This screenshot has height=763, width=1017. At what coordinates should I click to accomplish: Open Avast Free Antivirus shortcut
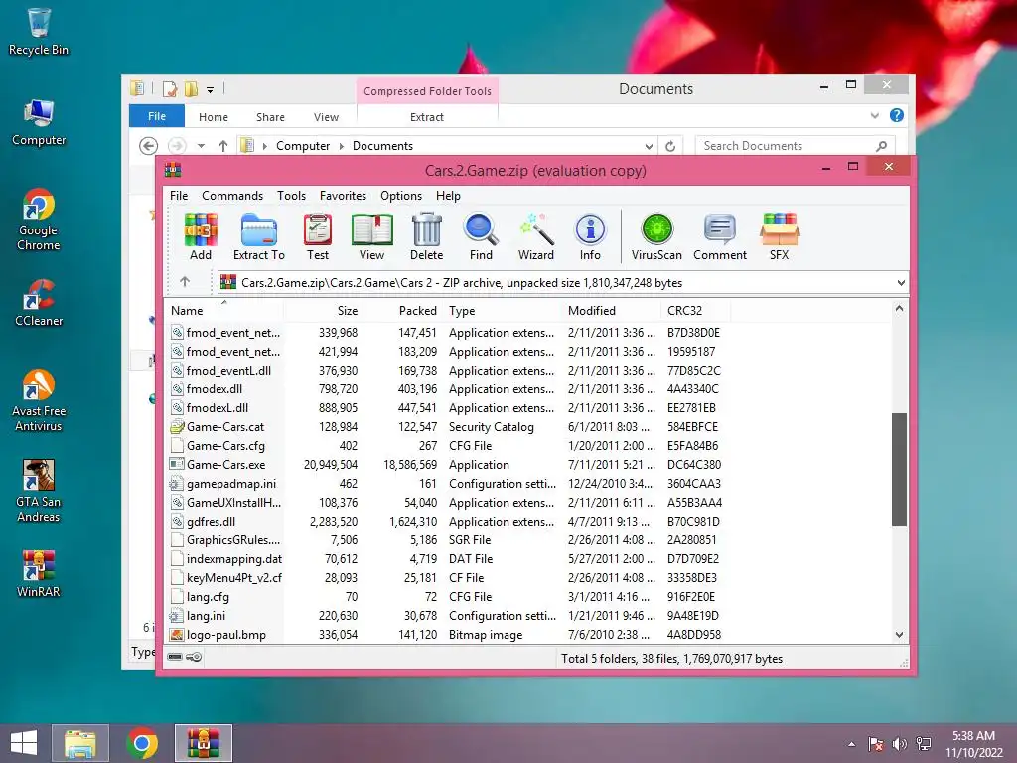click(x=39, y=400)
